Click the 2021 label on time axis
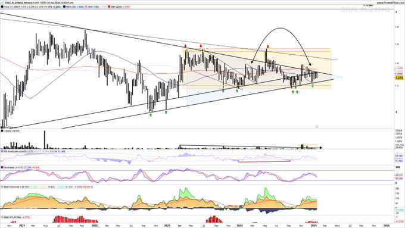The image size is (405, 228). [x=22, y=226]
